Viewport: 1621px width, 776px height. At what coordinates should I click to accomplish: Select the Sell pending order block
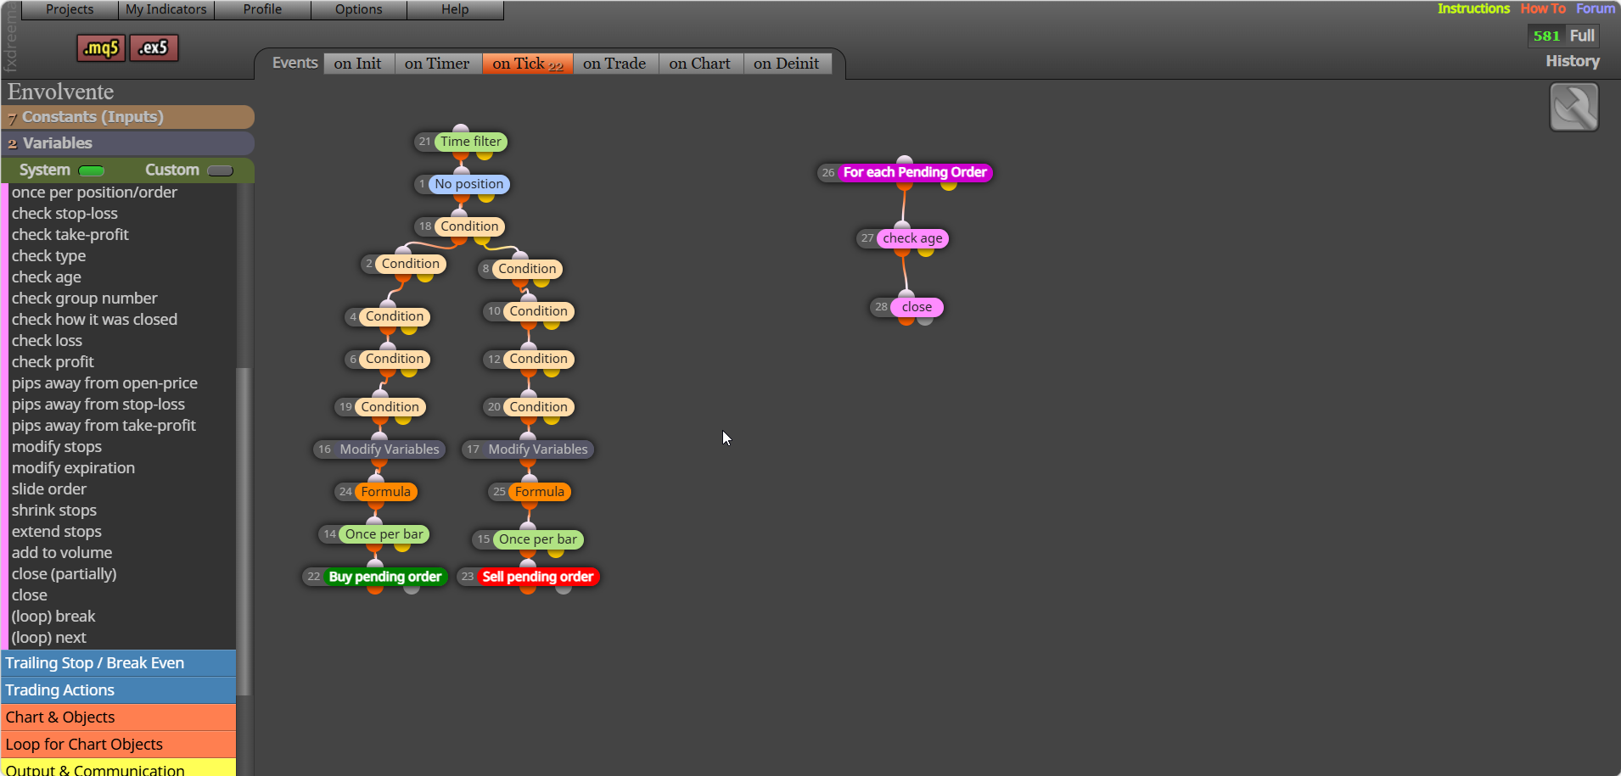pyautogui.click(x=537, y=577)
